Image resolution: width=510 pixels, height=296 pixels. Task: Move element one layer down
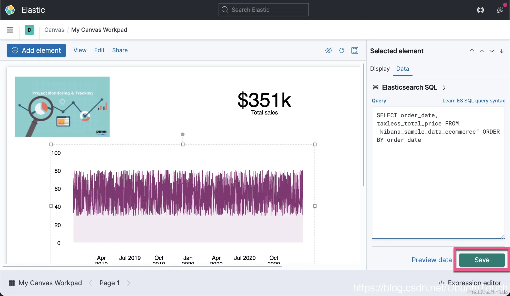pyautogui.click(x=492, y=51)
